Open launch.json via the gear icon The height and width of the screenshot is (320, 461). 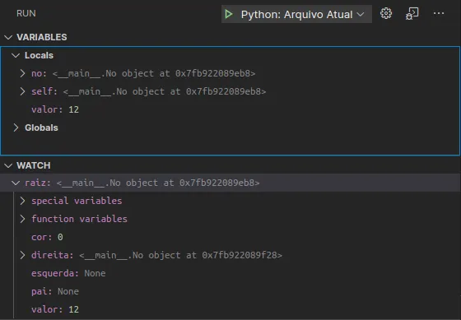pyautogui.click(x=386, y=13)
